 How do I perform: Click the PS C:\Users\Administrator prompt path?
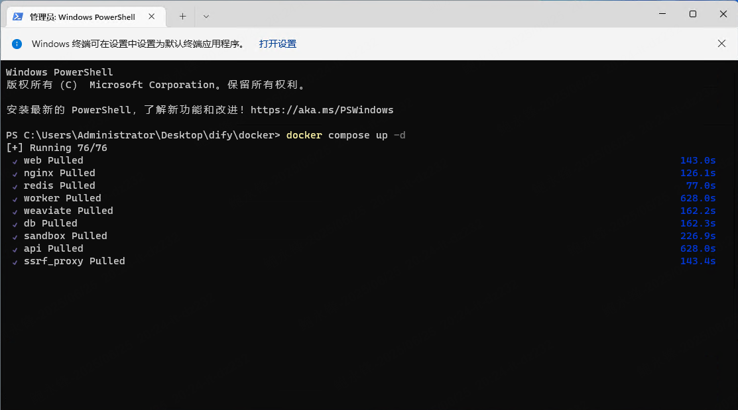point(143,135)
